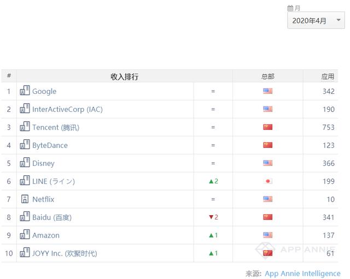Click the single-building icon beside Netflix
This screenshot has height=279, width=350.
coord(25,199)
